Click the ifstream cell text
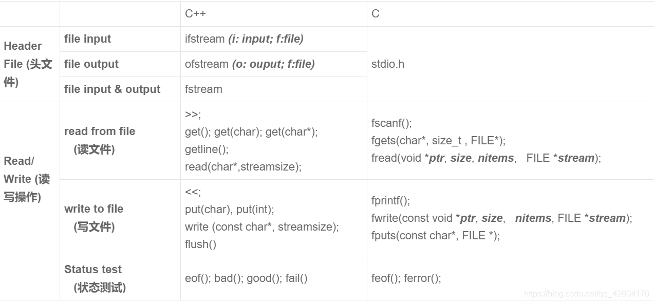This screenshot has height=303, width=654. coord(244,39)
